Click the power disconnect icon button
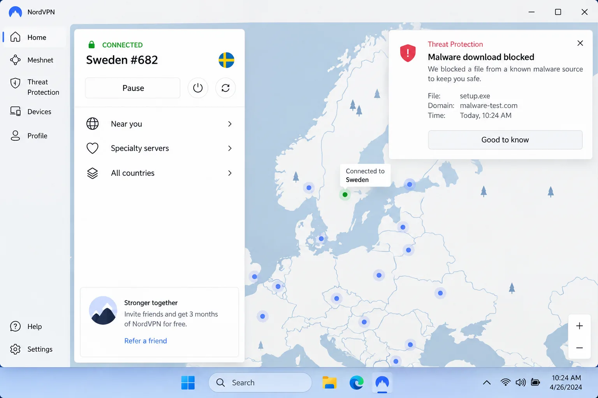 click(198, 88)
